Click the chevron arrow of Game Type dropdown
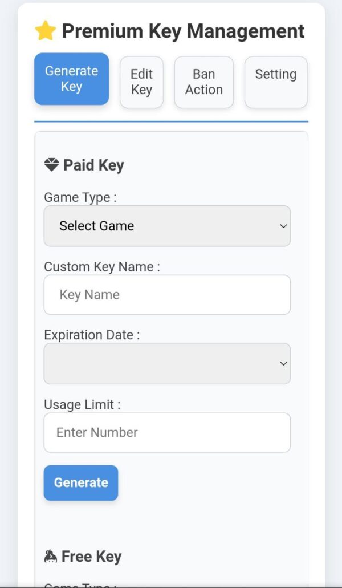This screenshot has width=342, height=588. (x=283, y=226)
